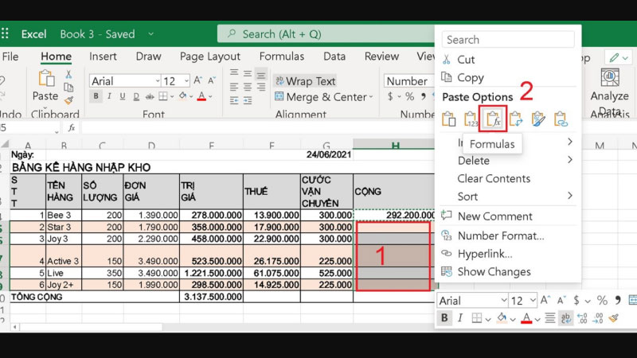The height and width of the screenshot is (358, 637).
Task: Increase font size in the ribbon
Action: coord(197,80)
